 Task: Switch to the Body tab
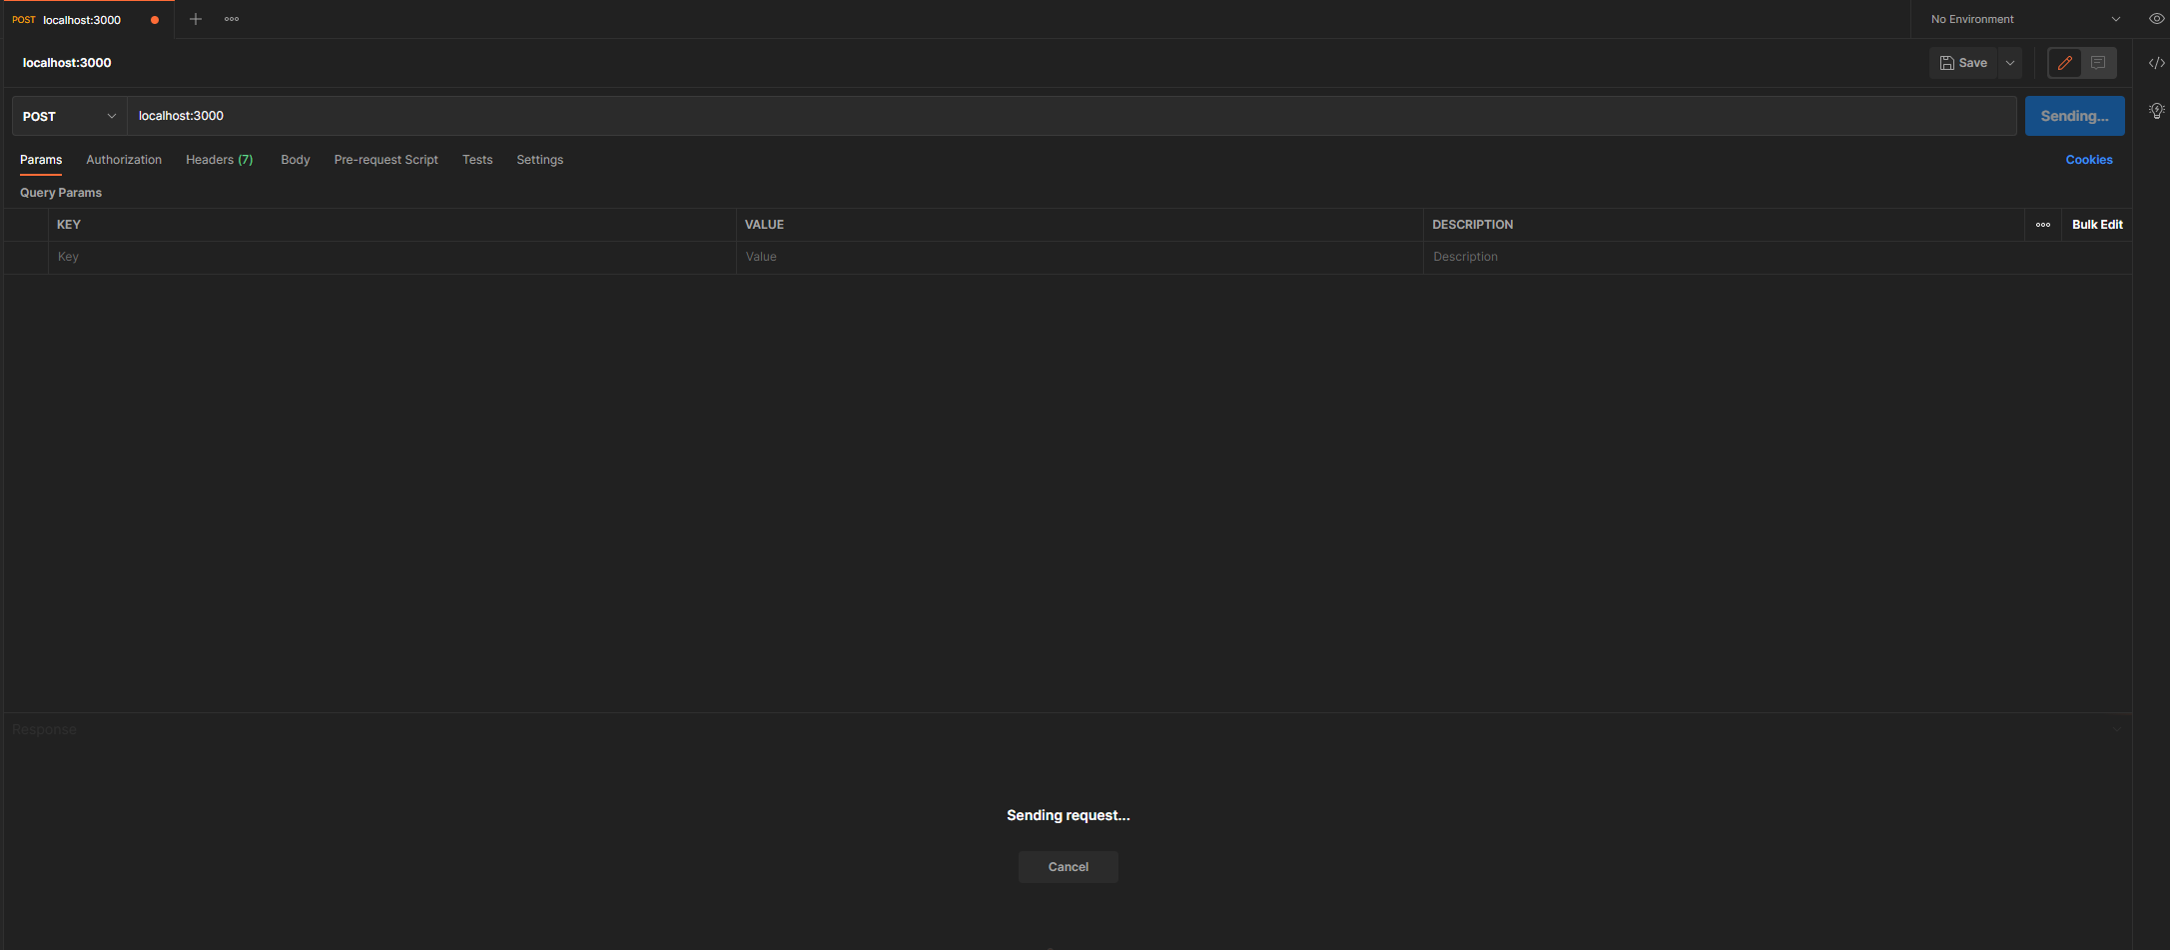coord(296,160)
